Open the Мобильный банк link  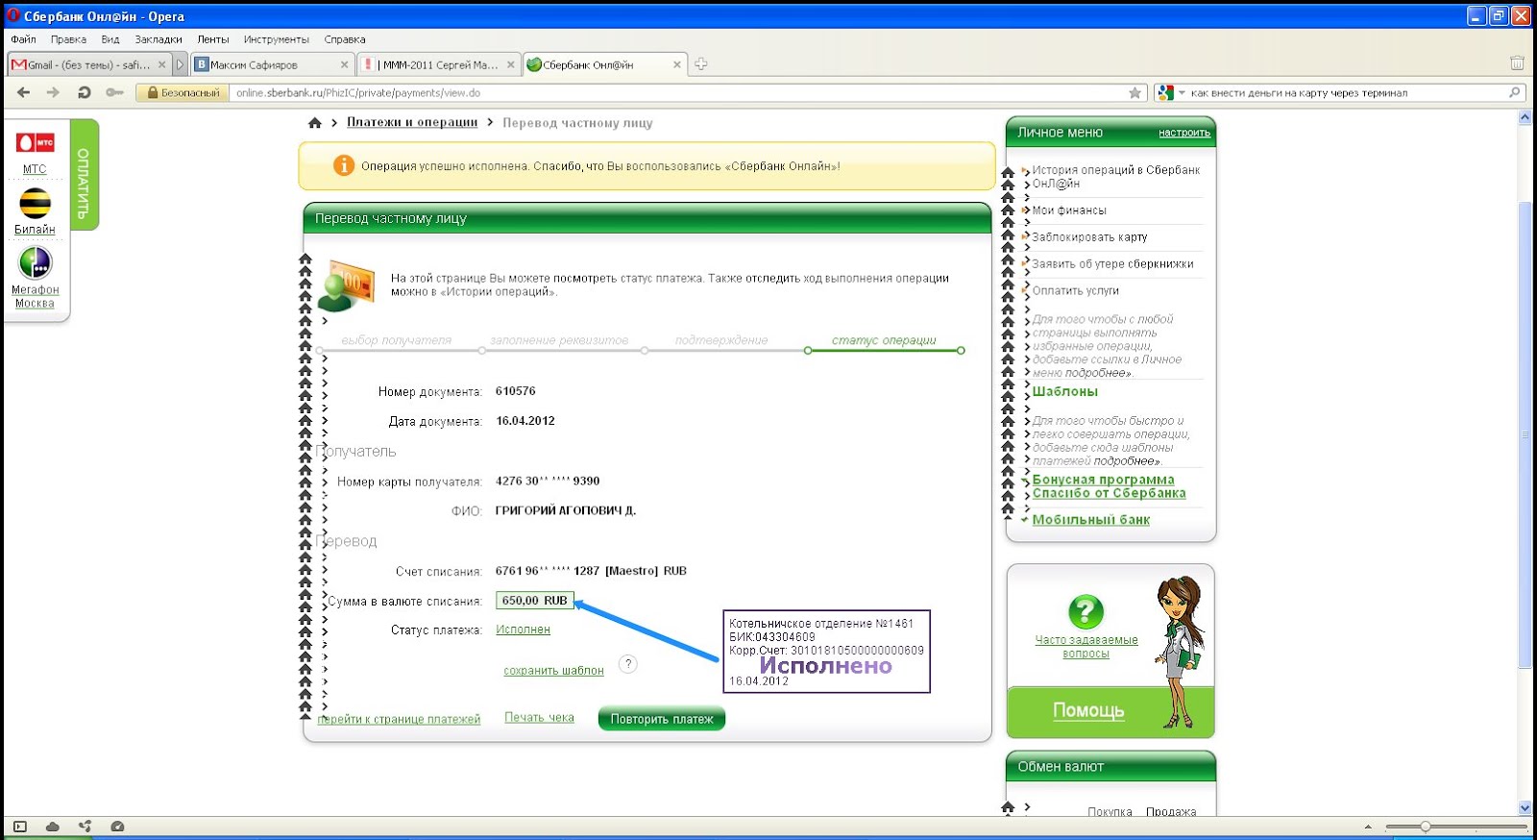[x=1090, y=520]
